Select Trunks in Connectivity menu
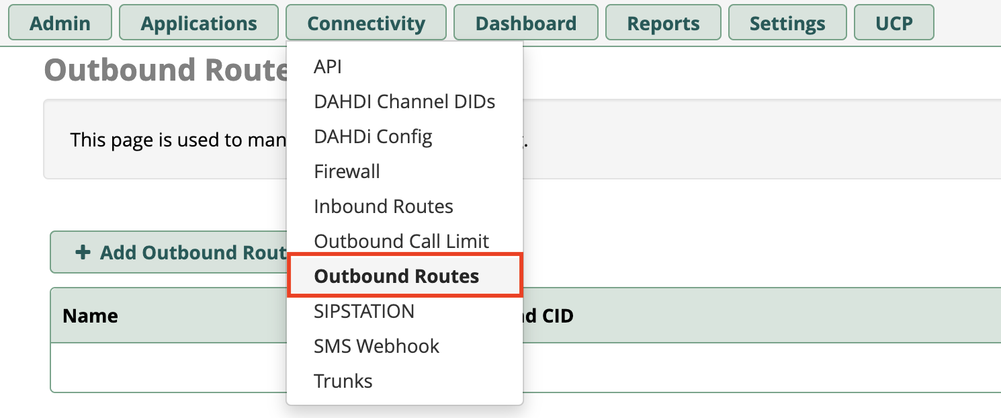This screenshot has width=1001, height=418. [343, 381]
